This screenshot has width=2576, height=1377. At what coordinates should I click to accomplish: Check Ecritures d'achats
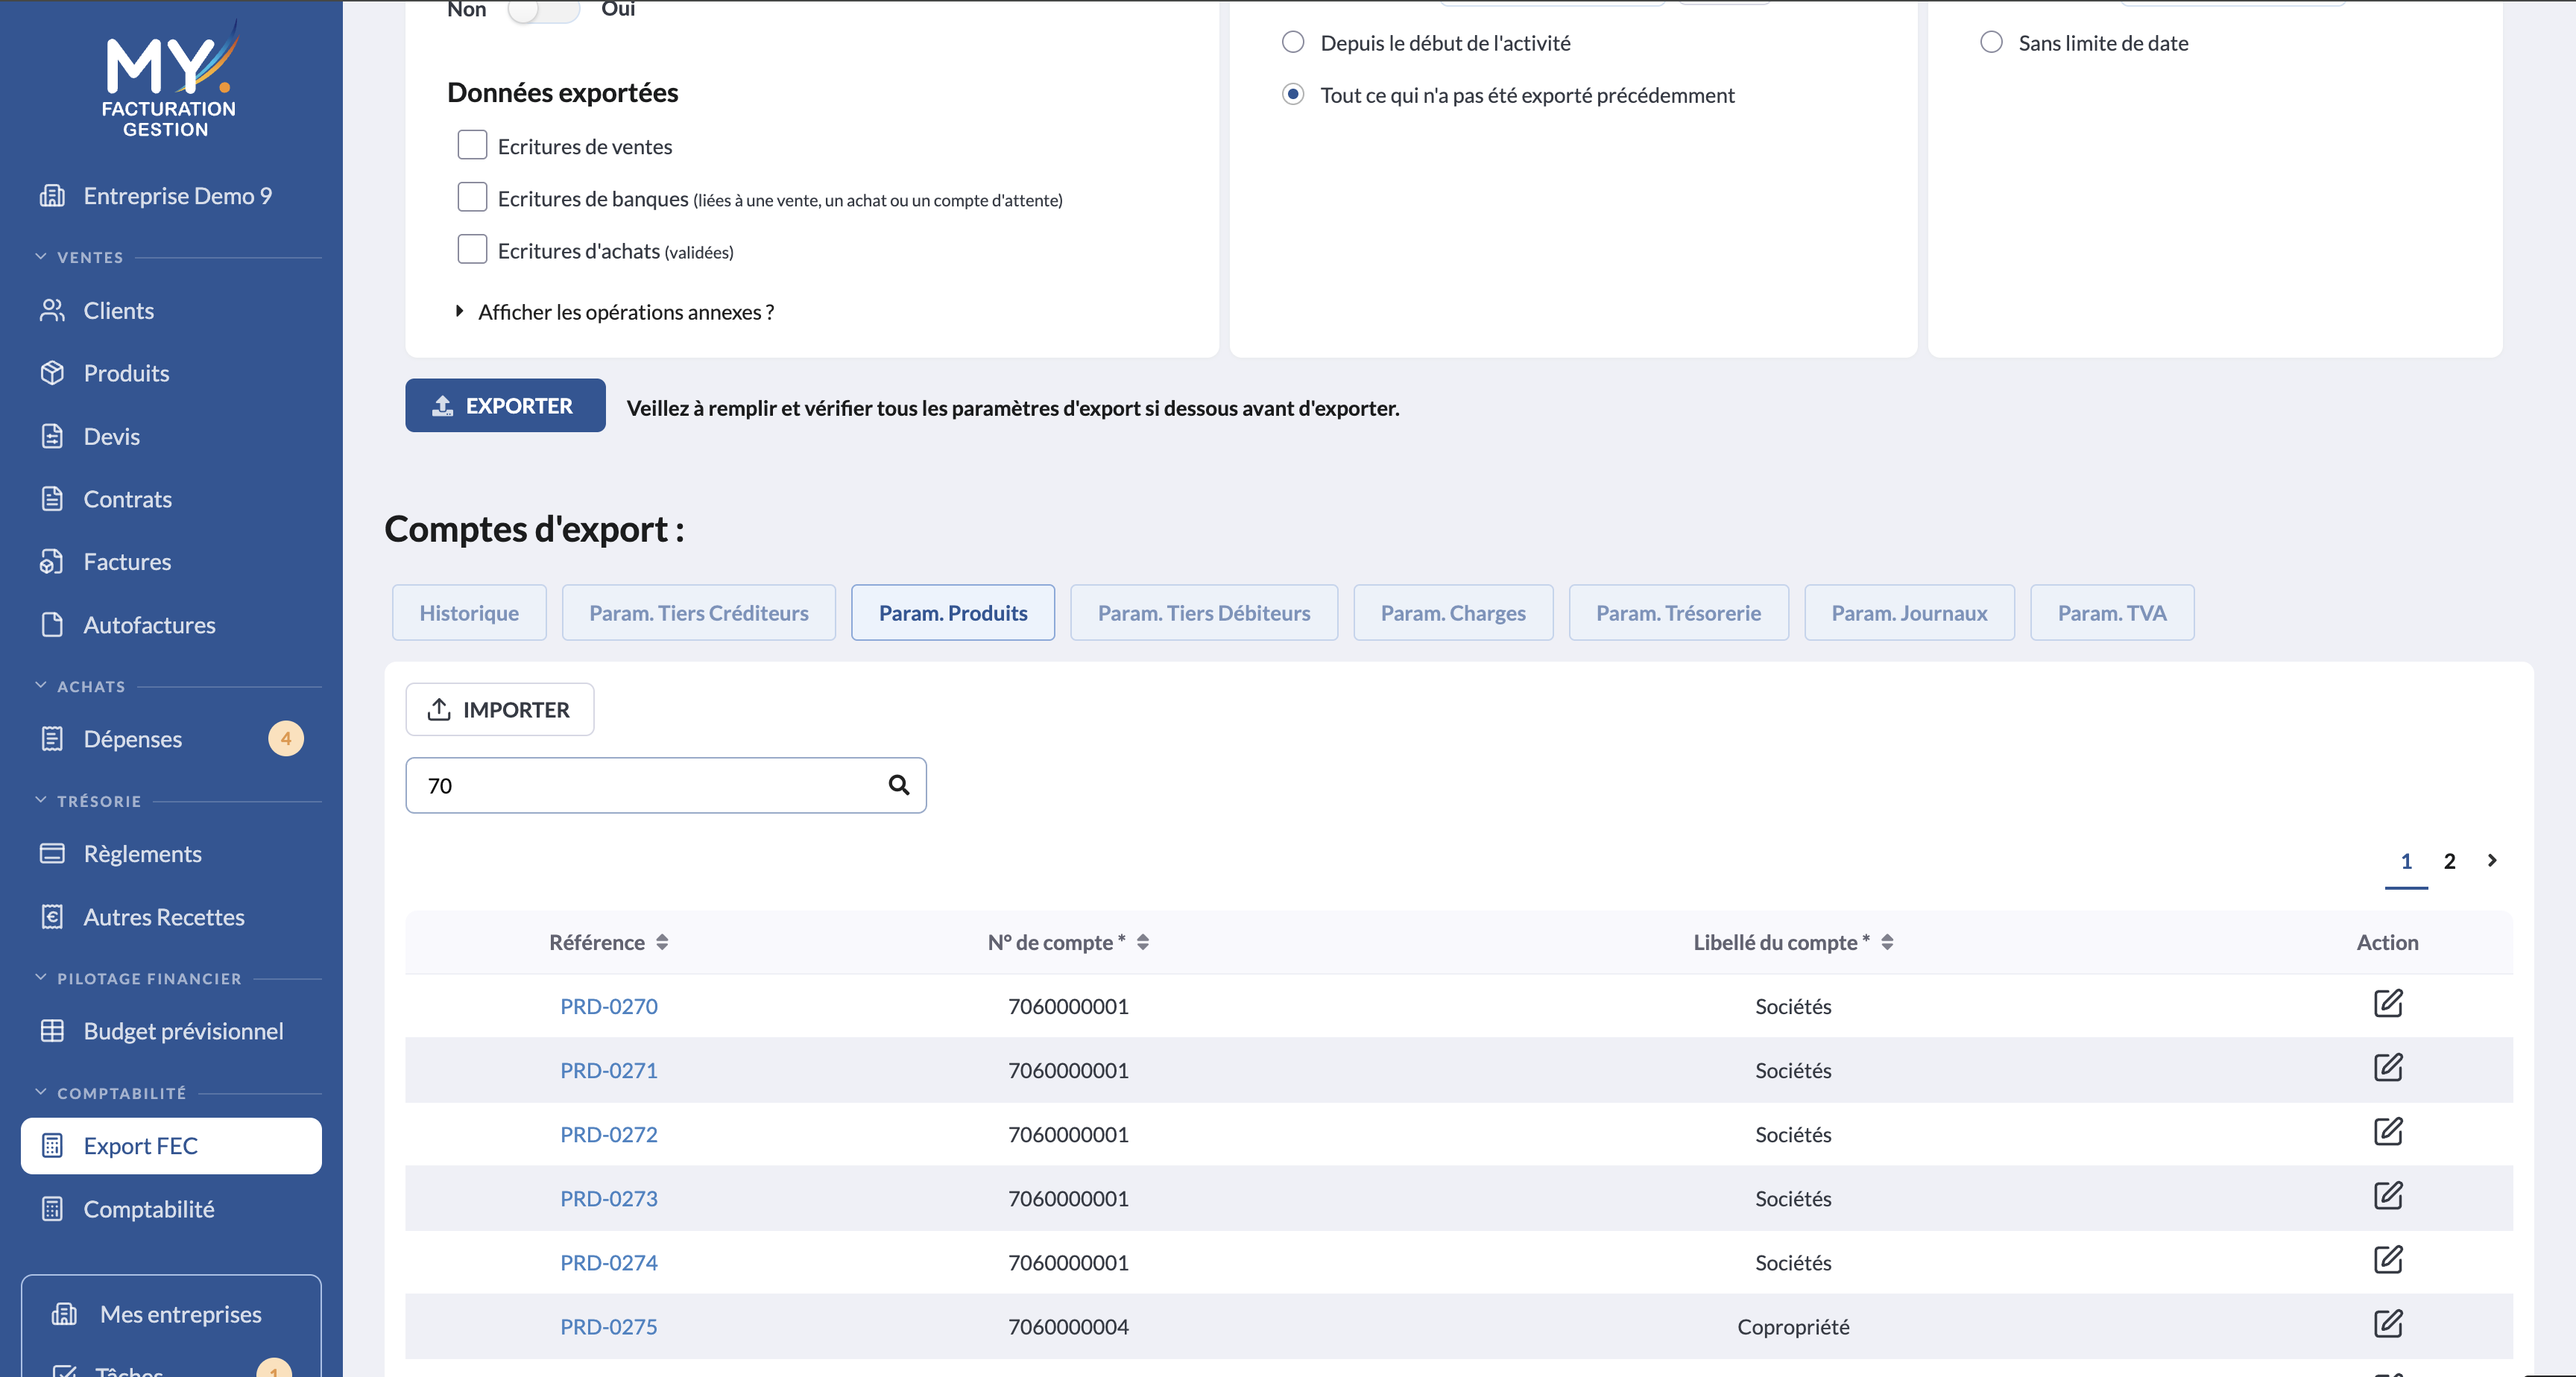coord(472,249)
